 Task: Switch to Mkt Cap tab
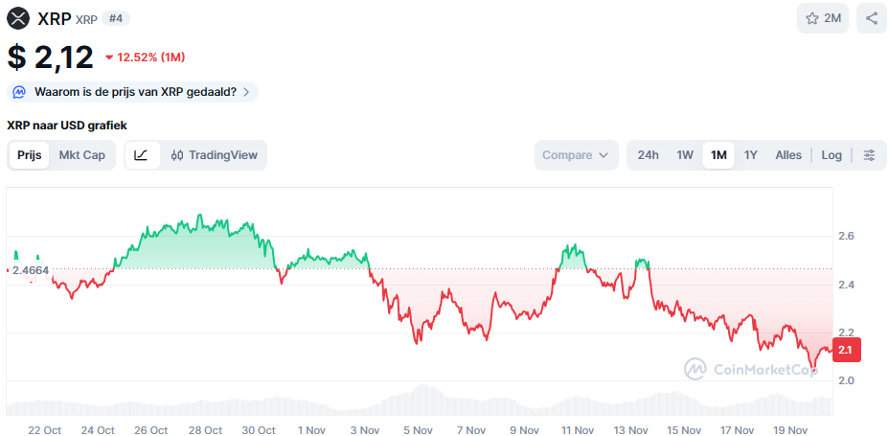pos(82,155)
